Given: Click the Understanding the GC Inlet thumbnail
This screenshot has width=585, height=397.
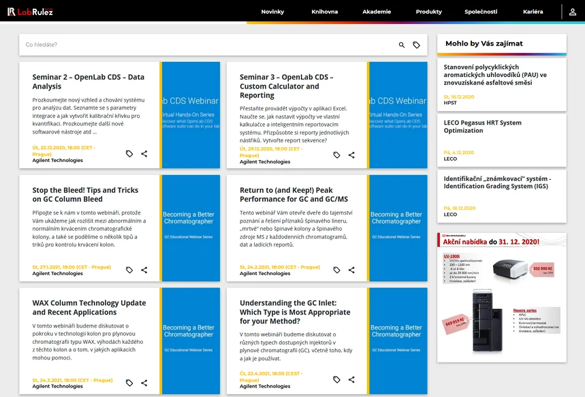Looking at the screenshot, I should [x=398, y=340].
